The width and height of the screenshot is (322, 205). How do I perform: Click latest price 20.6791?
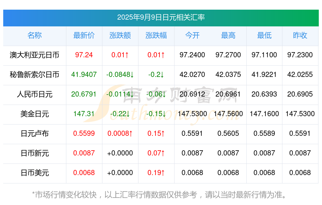[x=84, y=94]
